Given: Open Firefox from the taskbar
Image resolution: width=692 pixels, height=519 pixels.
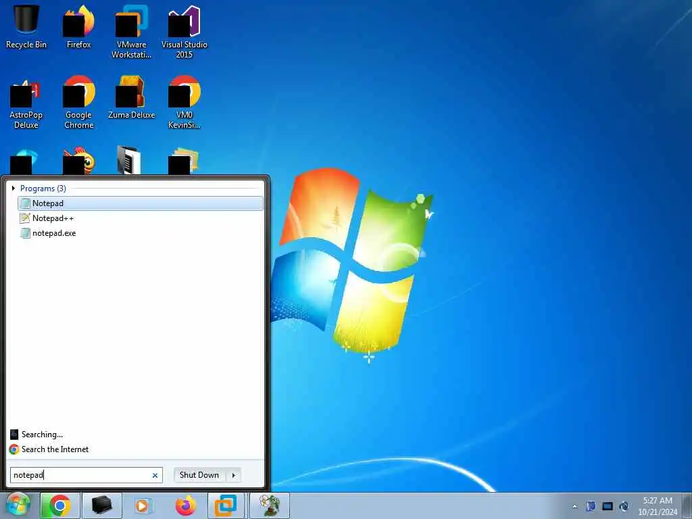Looking at the screenshot, I should point(185,505).
